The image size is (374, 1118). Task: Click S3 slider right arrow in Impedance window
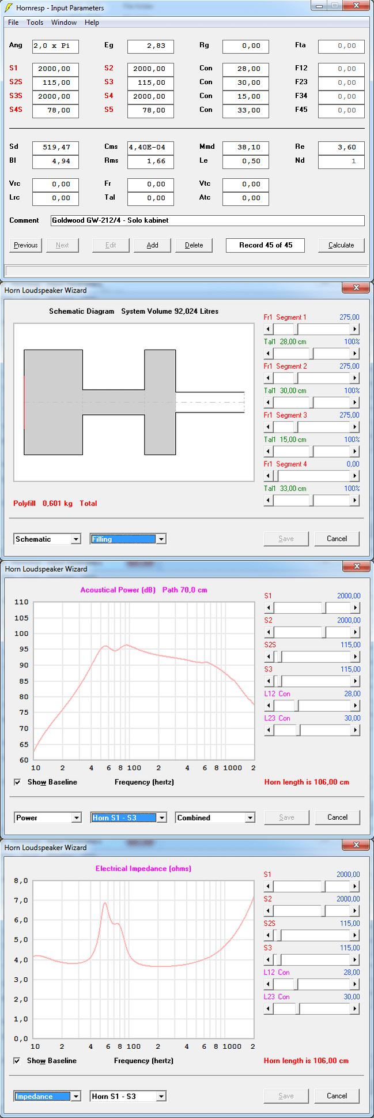(x=355, y=960)
